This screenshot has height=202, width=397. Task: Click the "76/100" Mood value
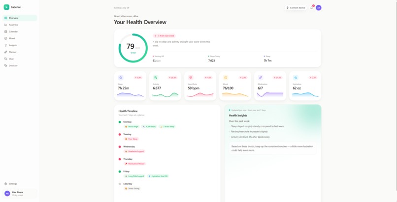tap(228, 88)
